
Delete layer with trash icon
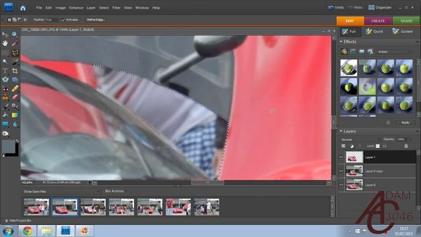pyautogui.click(x=406, y=146)
